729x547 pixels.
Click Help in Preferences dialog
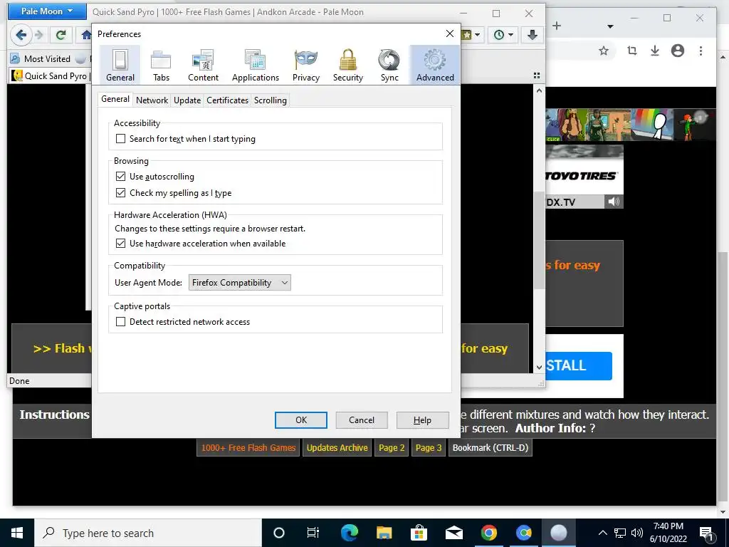click(423, 420)
